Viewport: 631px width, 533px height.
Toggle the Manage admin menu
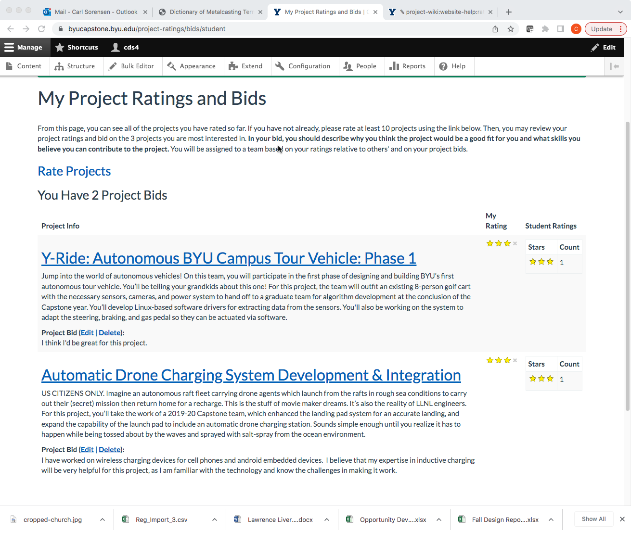pos(23,47)
